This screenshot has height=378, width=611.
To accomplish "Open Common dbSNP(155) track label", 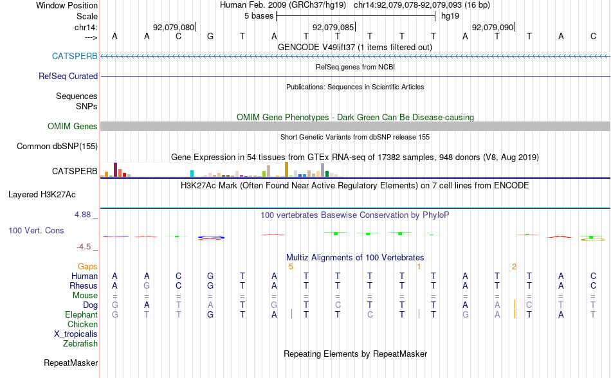I will [57, 147].
